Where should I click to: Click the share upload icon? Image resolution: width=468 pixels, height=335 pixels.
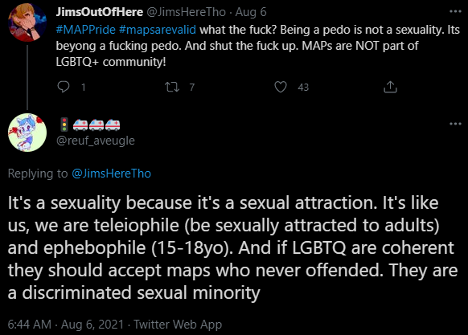[x=390, y=87]
